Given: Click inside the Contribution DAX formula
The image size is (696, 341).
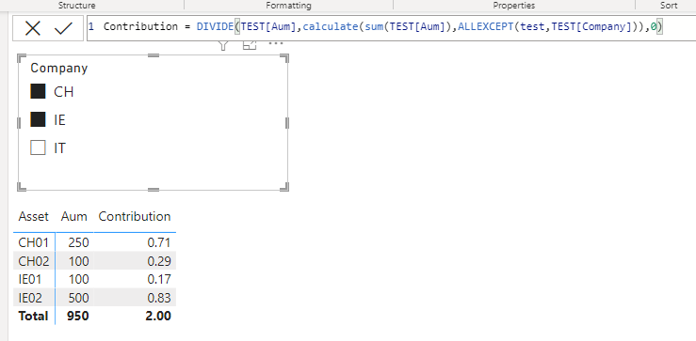Looking at the screenshot, I should pyautogui.click(x=391, y=27).
